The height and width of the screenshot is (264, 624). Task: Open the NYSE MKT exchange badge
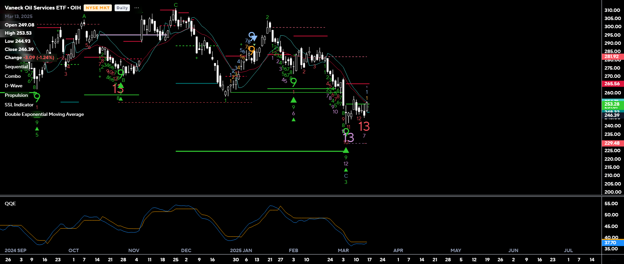coord(98,8)
